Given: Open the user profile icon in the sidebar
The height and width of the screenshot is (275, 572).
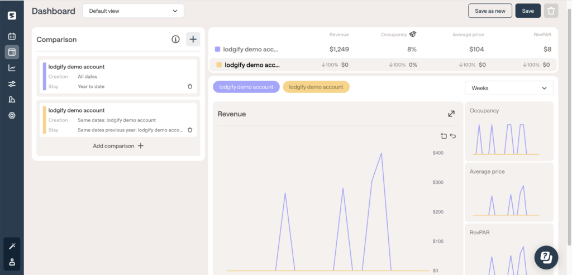Looking at the screenshot, I should pyautogui.click(x=12, y=262).
